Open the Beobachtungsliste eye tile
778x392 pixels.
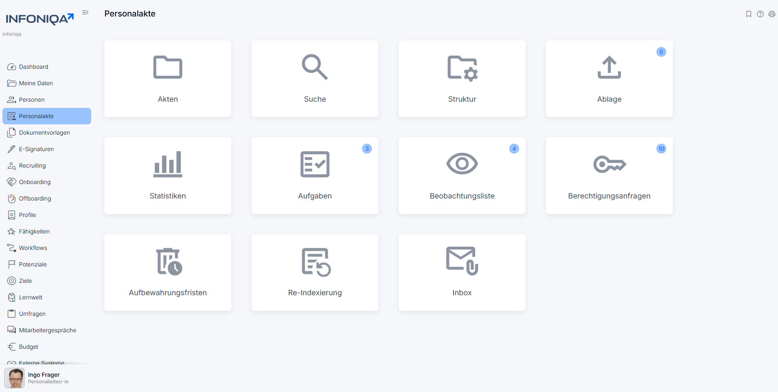pos(462,175)
